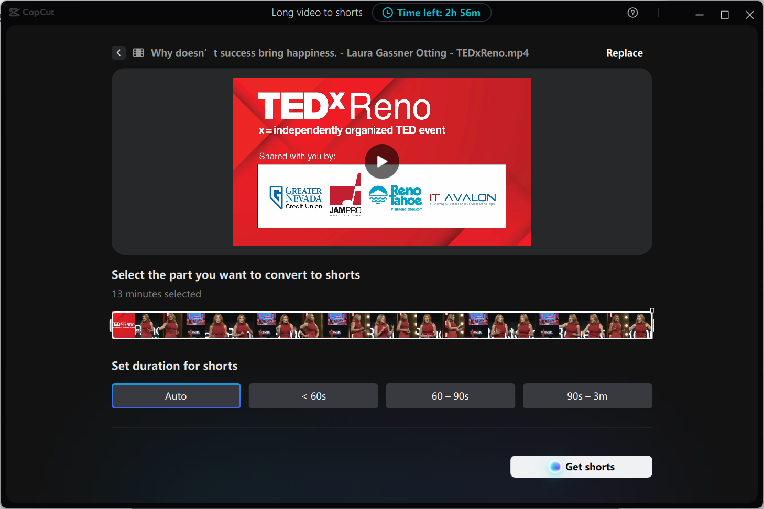Click the CapCut logo icon
The image size is (764, 509).
point(14,12)
